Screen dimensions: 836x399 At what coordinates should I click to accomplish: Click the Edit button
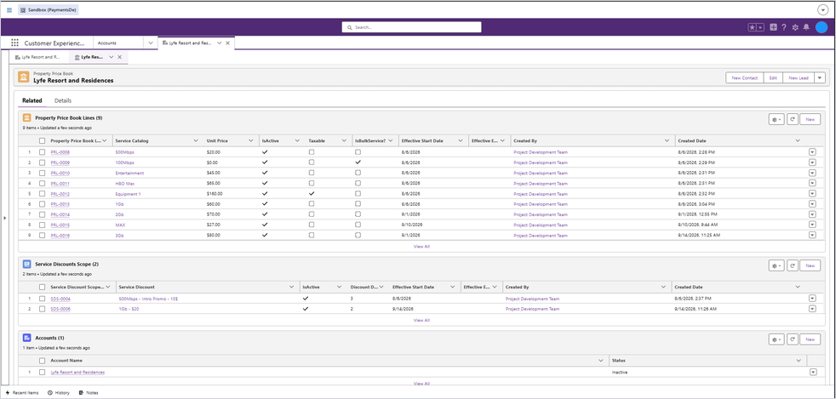773,77
